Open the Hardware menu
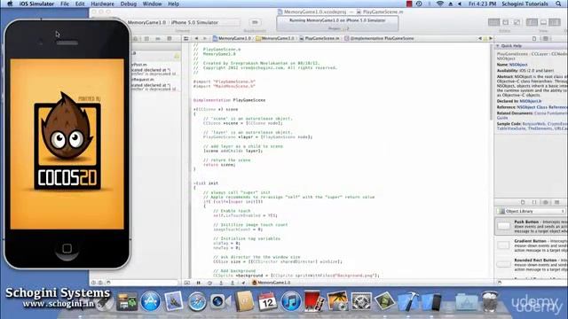This screenshot has width=568, height=319. tap(102, 4)
